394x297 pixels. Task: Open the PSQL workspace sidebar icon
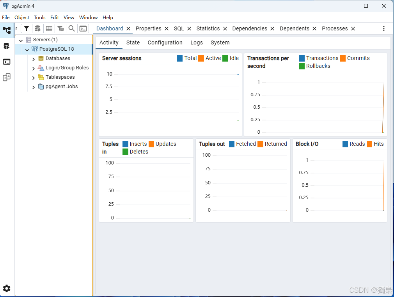pos(7,62)
